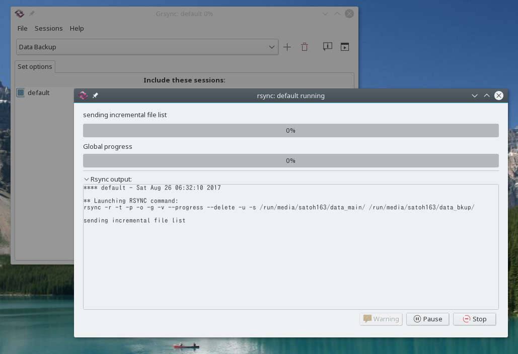The height and width of the screenshot is (354, 518).
Task: Click the pin icon in Grsync main titlebar
Action: (32, 14)
